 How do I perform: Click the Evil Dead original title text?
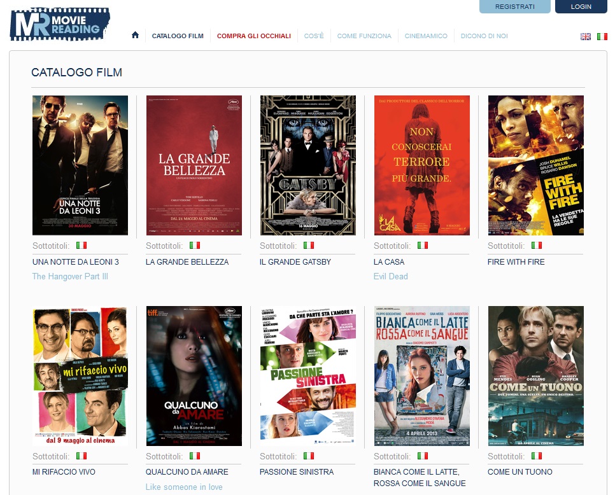[391, 276]
